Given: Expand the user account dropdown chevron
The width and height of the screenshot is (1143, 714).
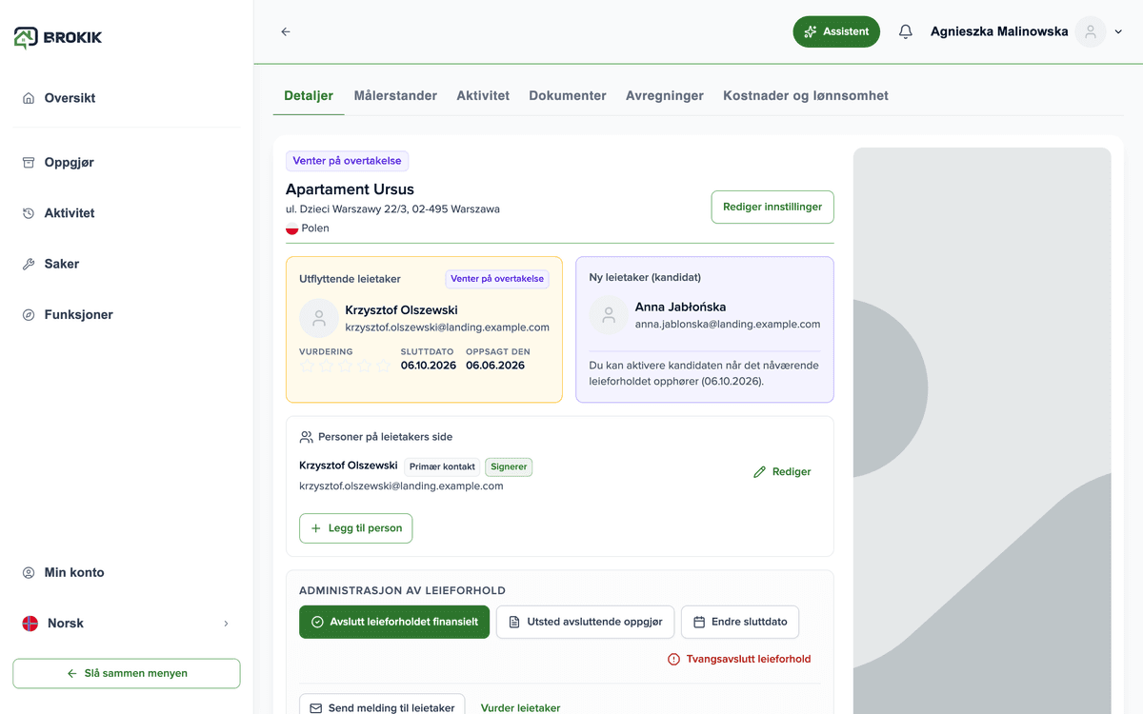Looking at the screenshot, I should pyautogui.click(x=1118, y=31).
